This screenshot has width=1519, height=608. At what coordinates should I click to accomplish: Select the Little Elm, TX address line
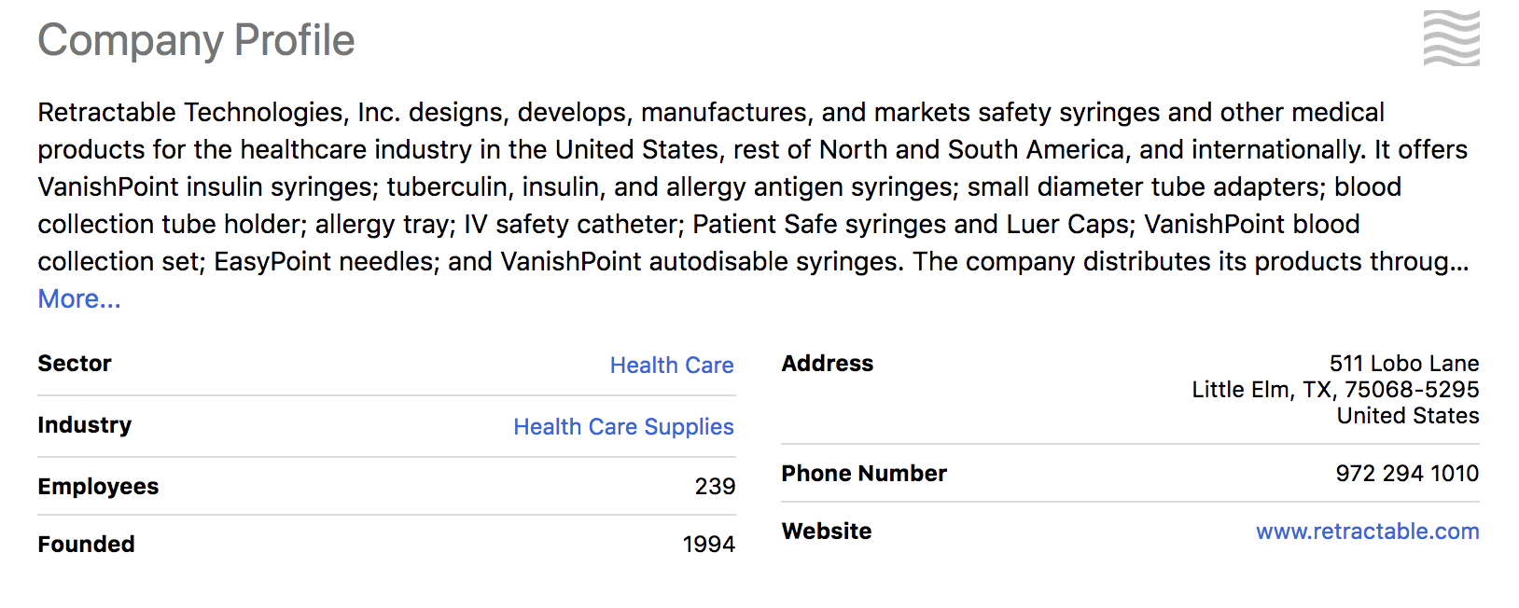1334,390
